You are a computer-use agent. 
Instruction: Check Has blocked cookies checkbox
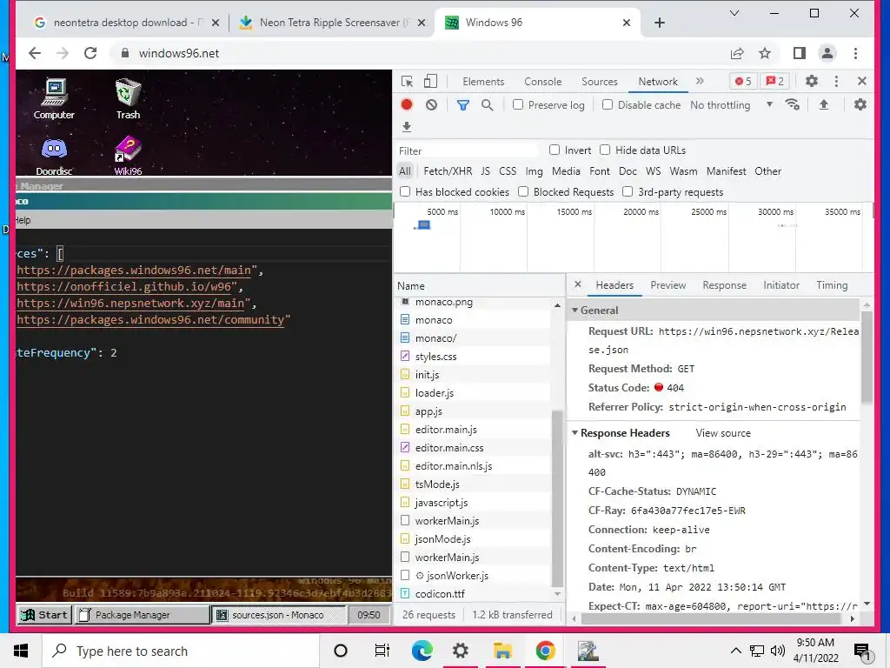coord(405,192)
